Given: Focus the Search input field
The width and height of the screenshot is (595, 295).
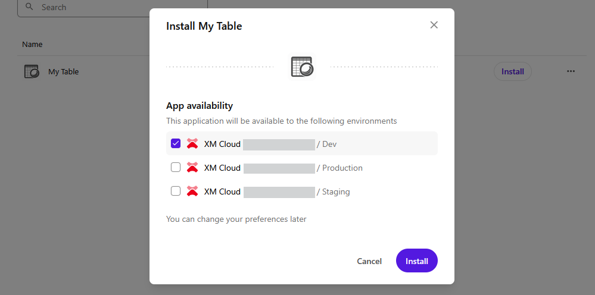Looking at the screenshot, I should tap(119, 8).
